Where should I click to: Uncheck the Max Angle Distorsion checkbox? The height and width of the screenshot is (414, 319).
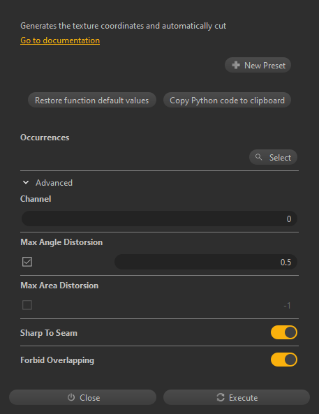(x=27, y=262)
